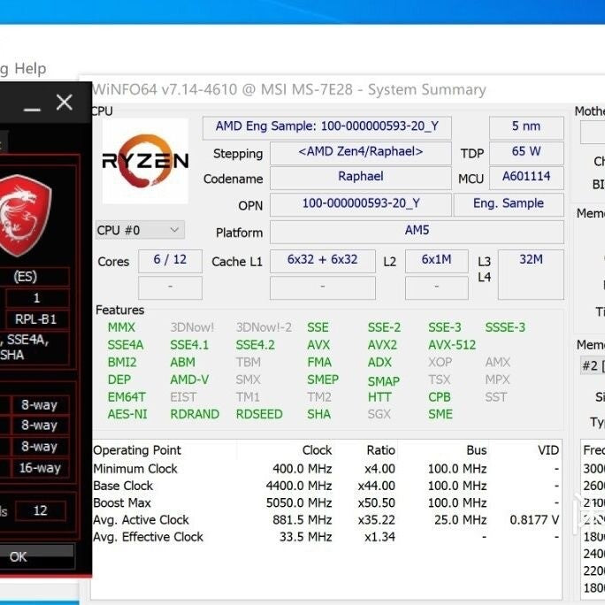This screenshot has height=605, width=605.
Task: Select the AM5 platform field
Action: [416, 231]
